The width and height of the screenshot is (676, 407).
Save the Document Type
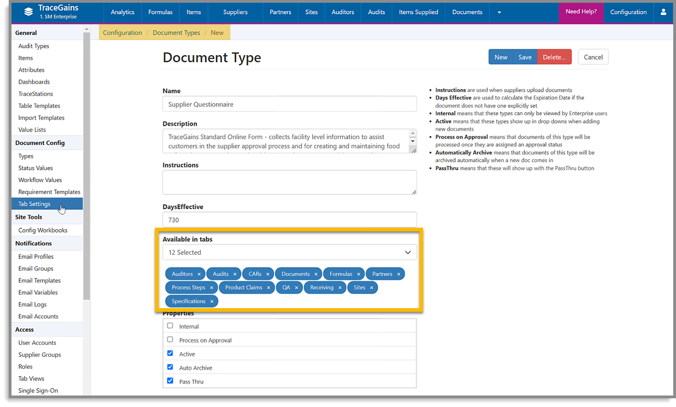click(x=525, y=57)
